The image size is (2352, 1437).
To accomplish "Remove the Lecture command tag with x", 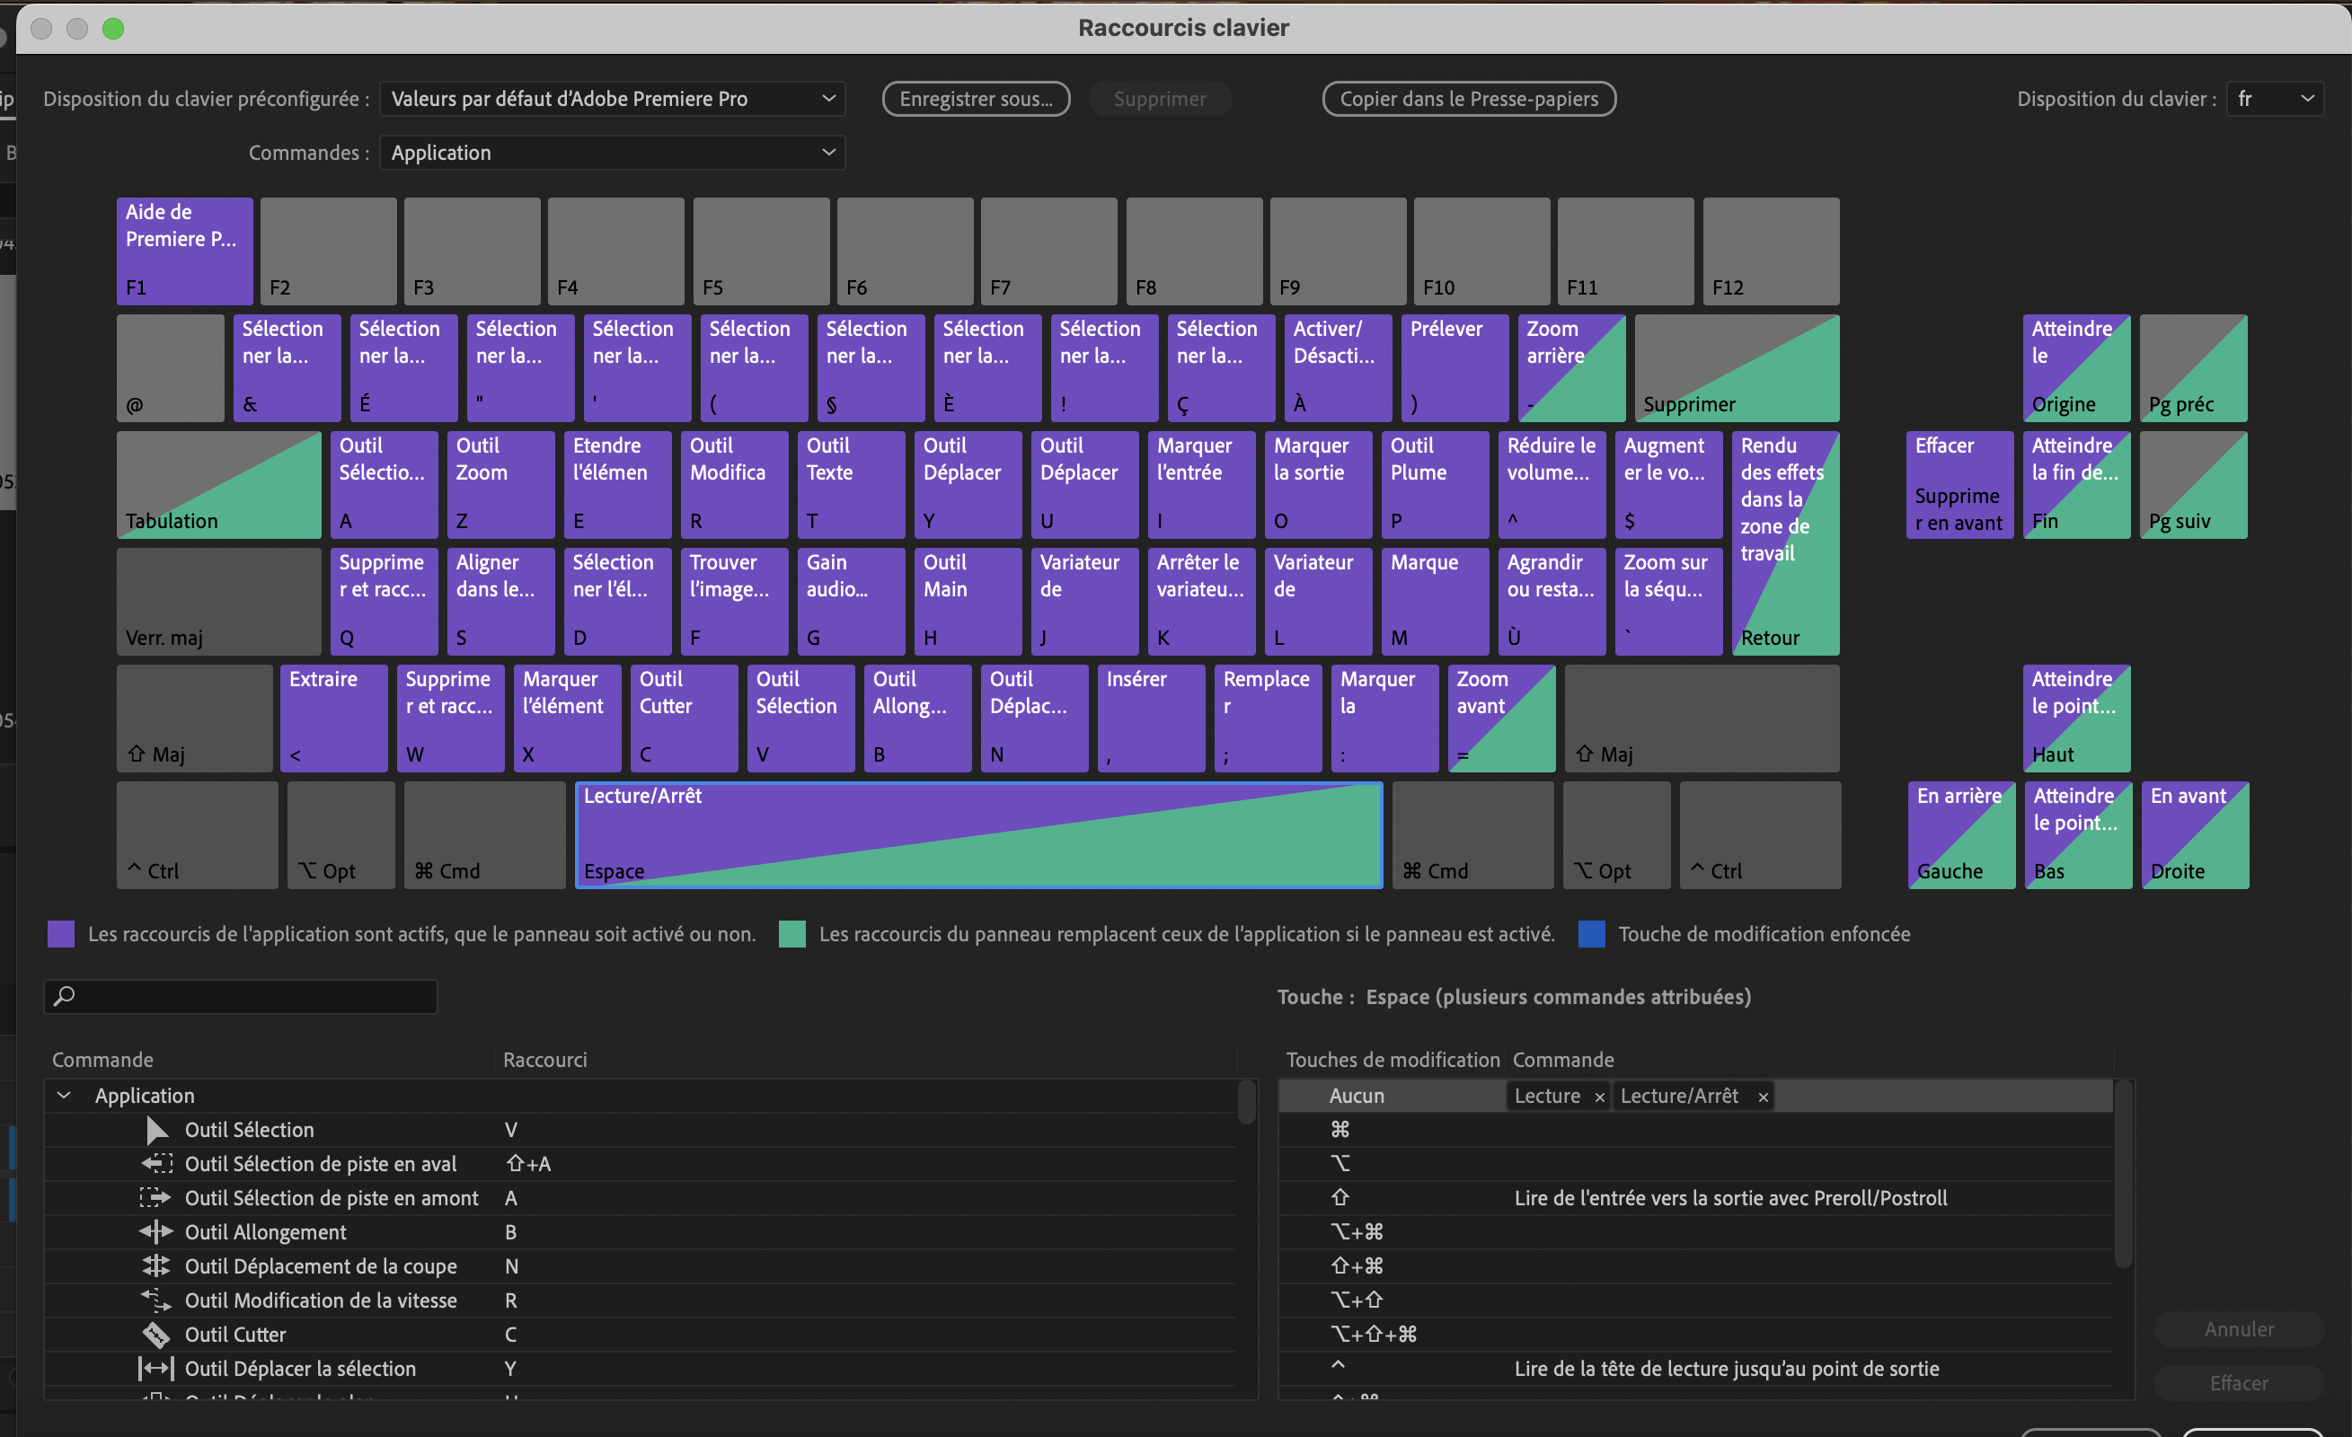I will coord(1600,1098).
